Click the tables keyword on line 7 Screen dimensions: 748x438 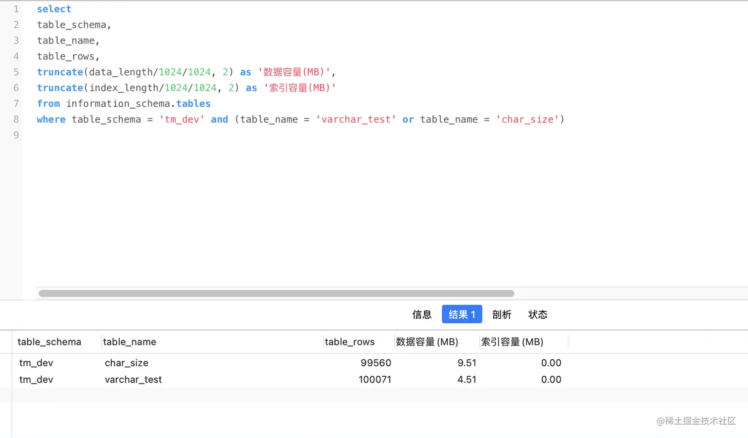193,104
